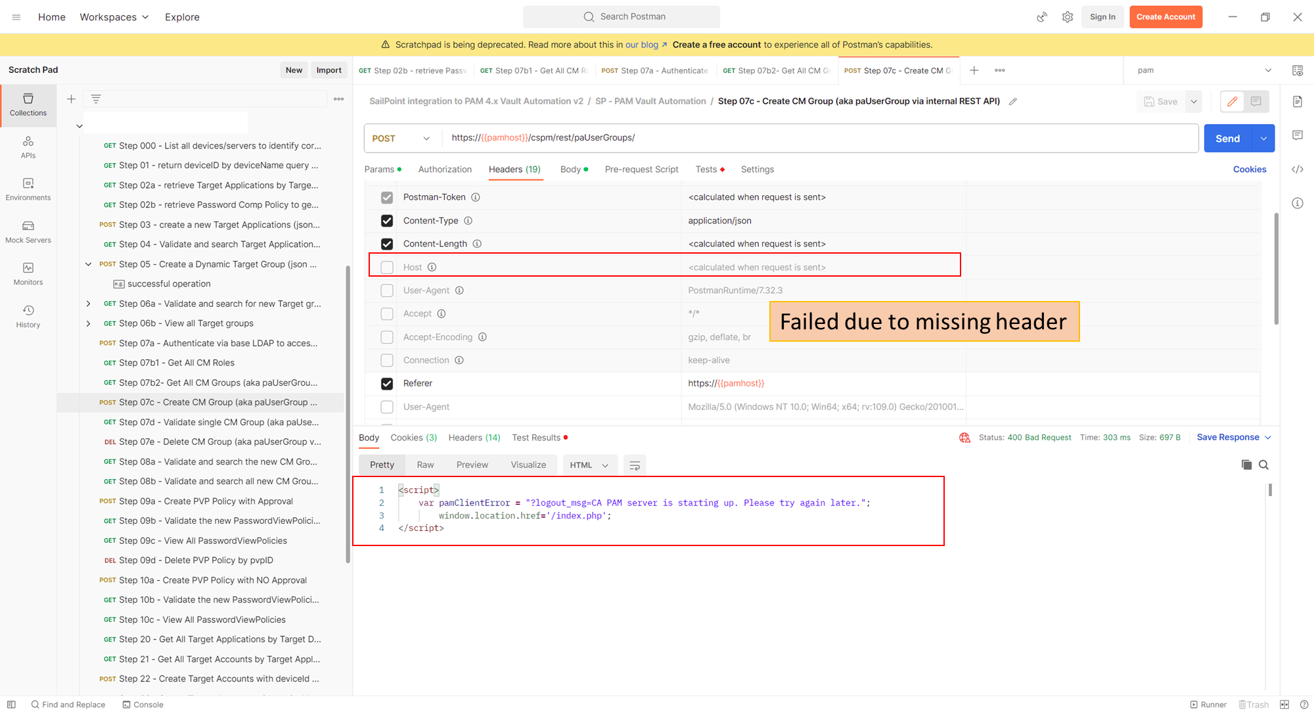Show the request History panel
This screenshot has width=1314, height=713.
[x=28, y=316]
